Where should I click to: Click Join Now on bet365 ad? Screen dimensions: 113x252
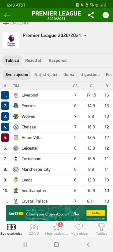[x=96, y=213]
